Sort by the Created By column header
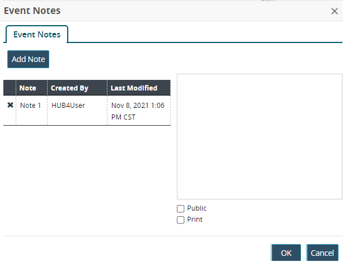This screenshot has height=262, width=343. point(69,88)
